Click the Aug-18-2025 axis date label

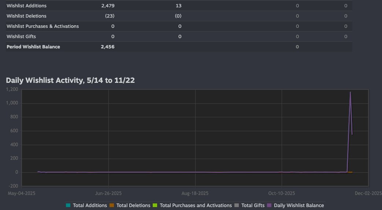[195, 194]
